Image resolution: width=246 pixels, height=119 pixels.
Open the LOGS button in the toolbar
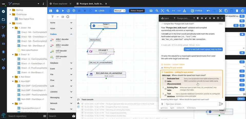coord(100,11)
